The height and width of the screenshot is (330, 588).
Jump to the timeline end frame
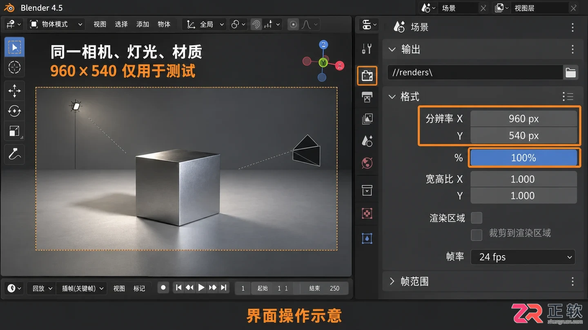(223, 288)
